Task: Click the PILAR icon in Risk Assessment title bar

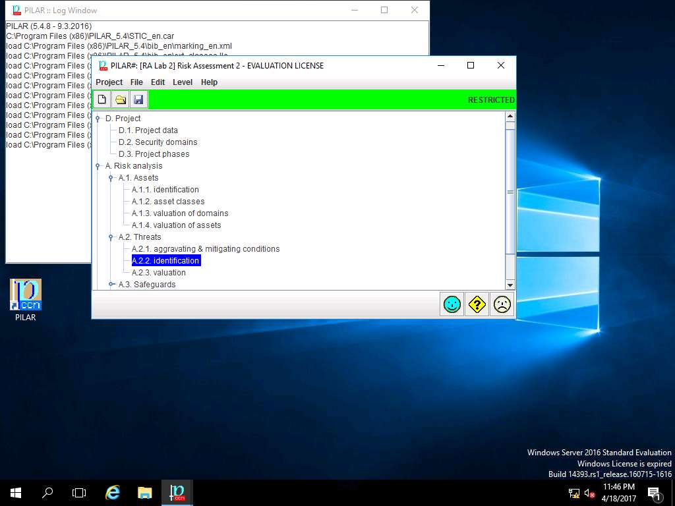Action: click(x=103, y=65)
